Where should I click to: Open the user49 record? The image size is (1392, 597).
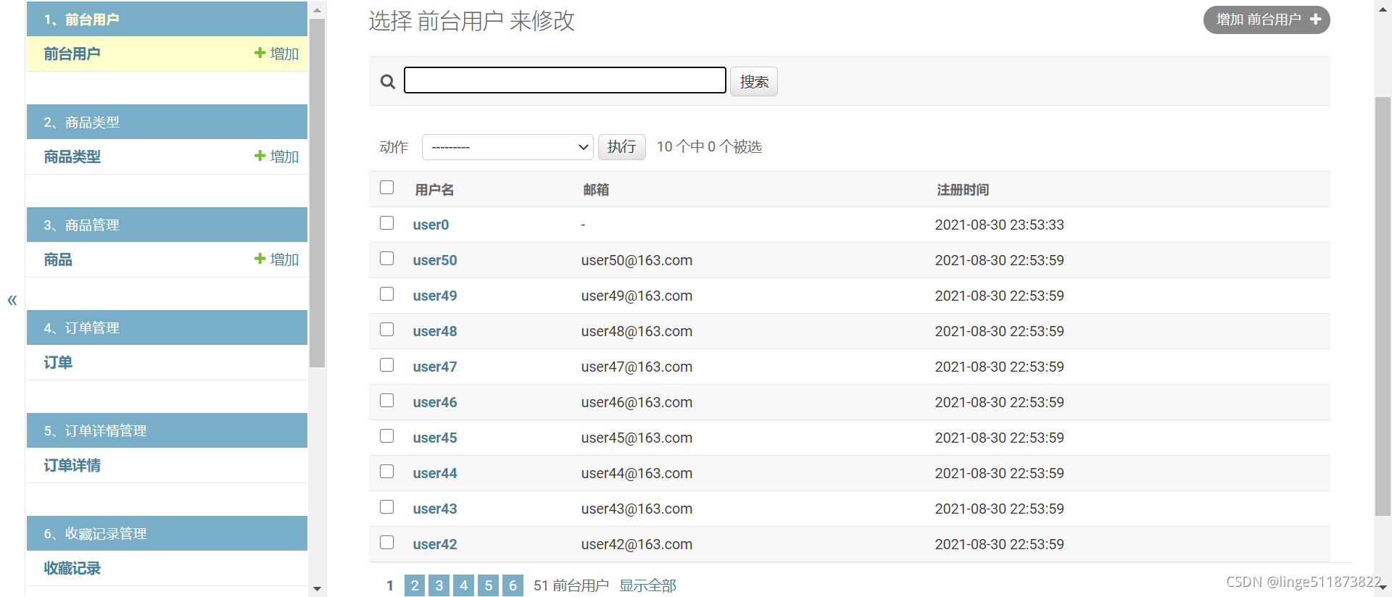(x=435, y=296)
